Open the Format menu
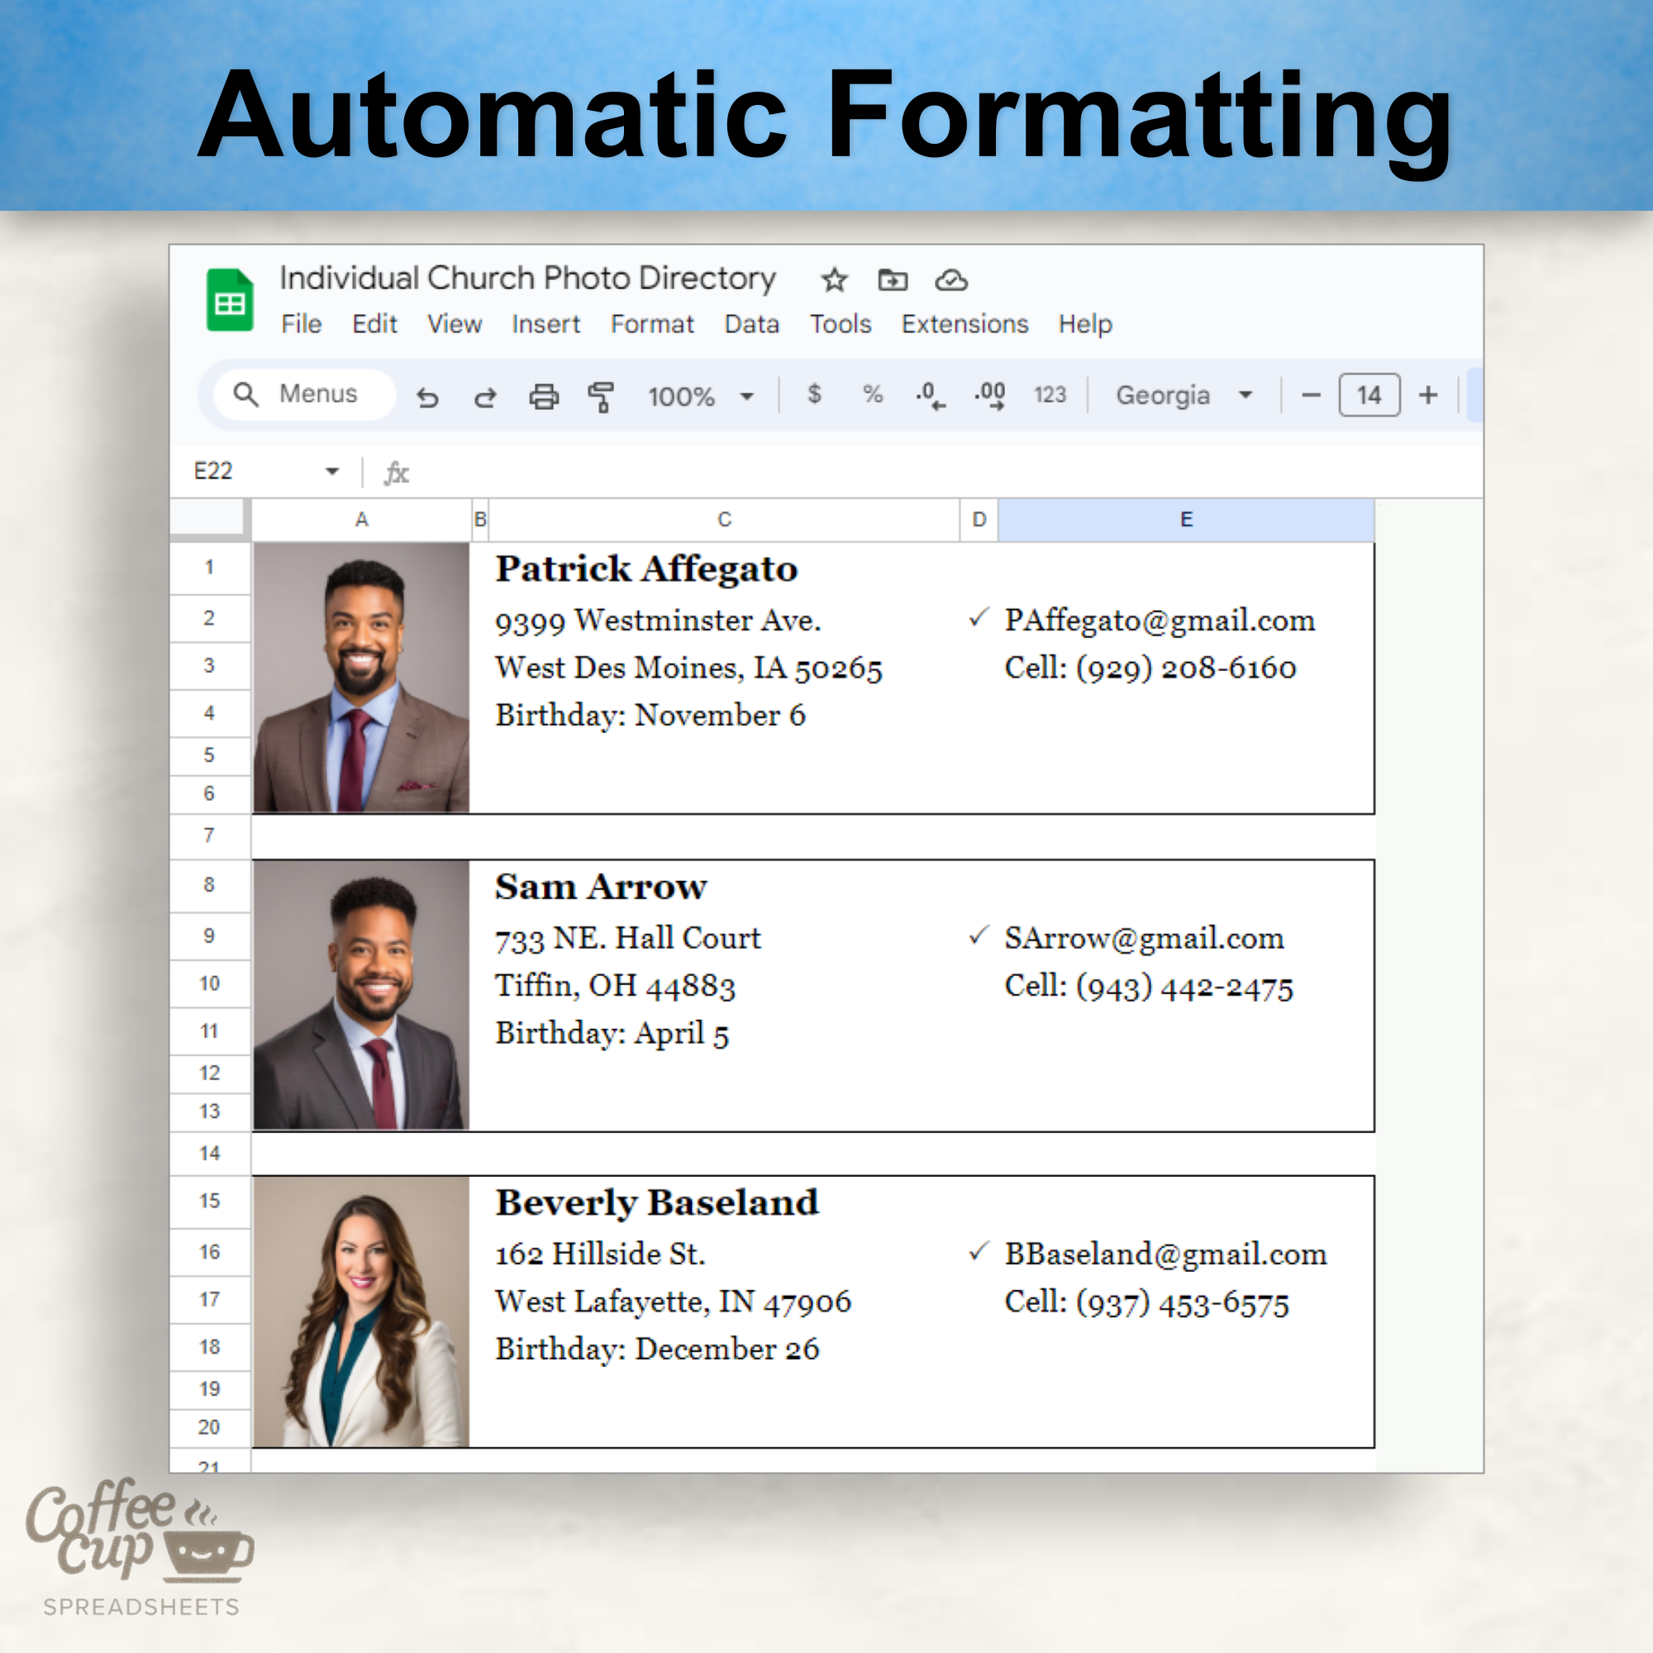This screenshot has width=1653, height=1653. click(x=652, y=323)
